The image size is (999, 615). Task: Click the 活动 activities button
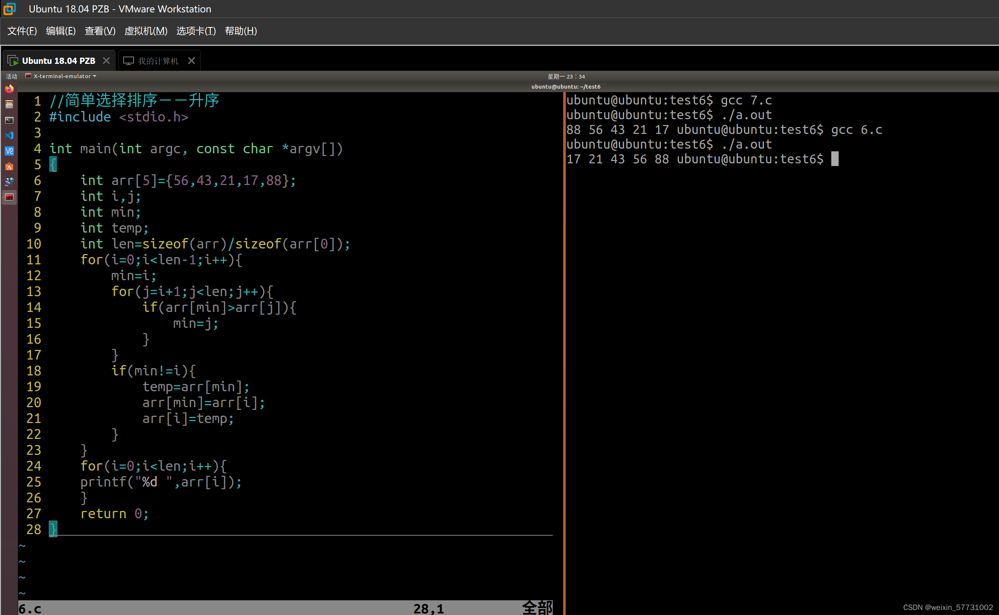[x=11, y=77]
